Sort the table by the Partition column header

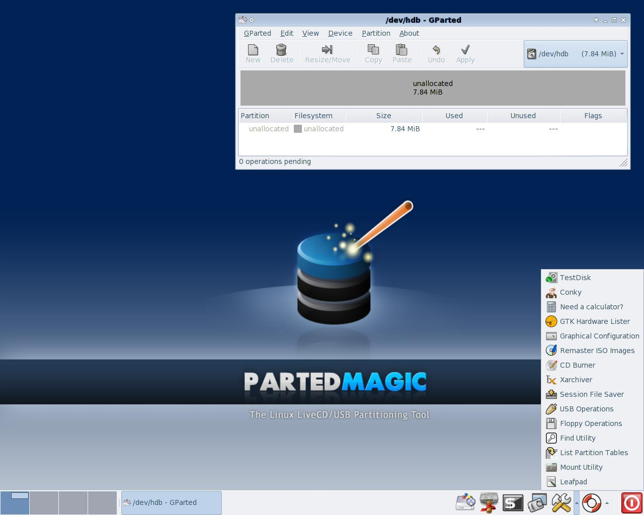265,116
